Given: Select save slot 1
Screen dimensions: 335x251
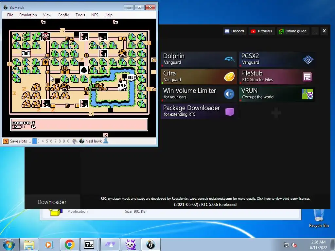Looking at the screenshot, I should coord(30,141).
